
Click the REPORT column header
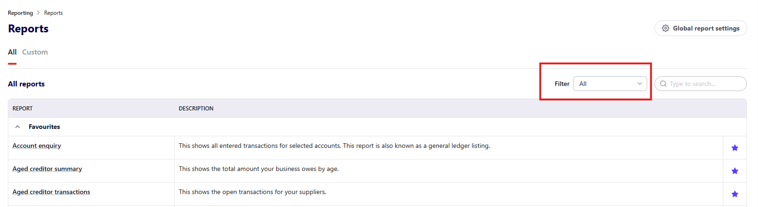click(x=23, y=109)
